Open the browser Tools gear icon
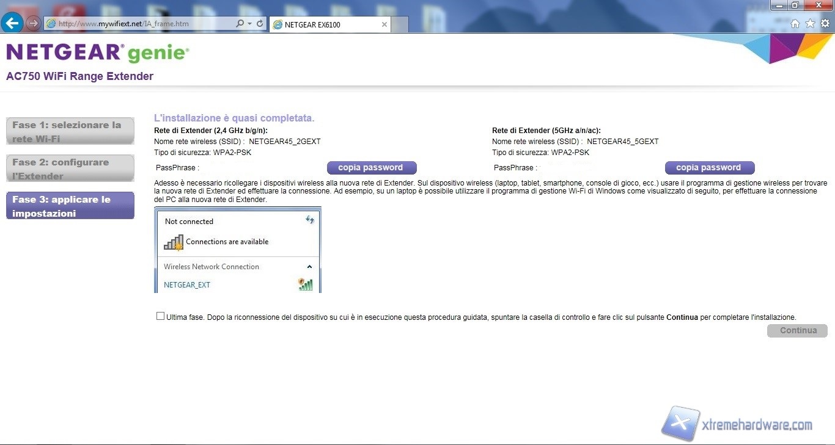The width and height of the screenshot is (835, 445). pos(825,24)
